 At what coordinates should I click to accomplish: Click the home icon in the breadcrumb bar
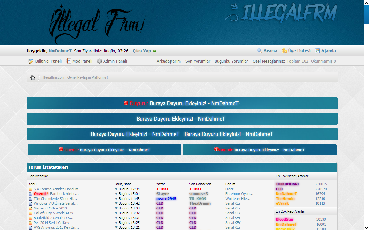[33, 78]
